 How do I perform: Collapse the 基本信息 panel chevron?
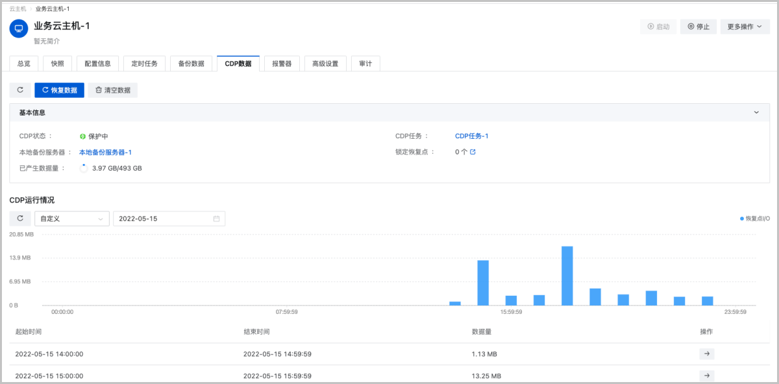(x=756, y=112)
